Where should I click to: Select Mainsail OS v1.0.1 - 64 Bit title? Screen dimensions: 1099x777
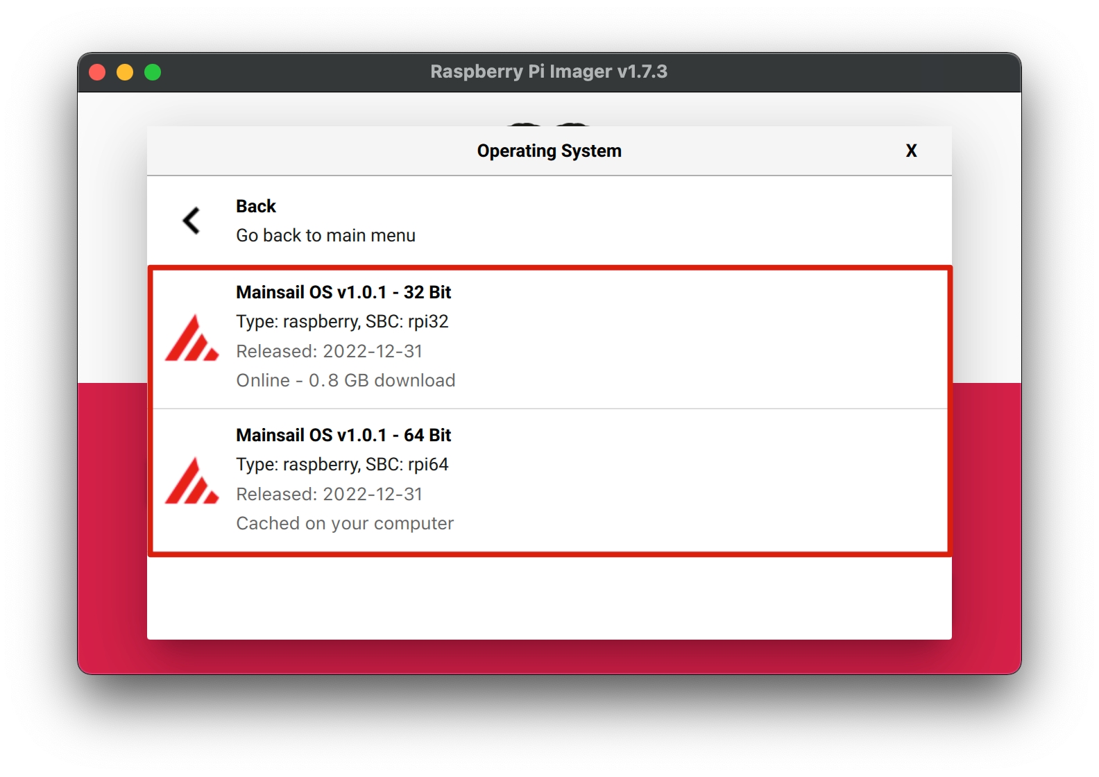click(x=343, y=435)
